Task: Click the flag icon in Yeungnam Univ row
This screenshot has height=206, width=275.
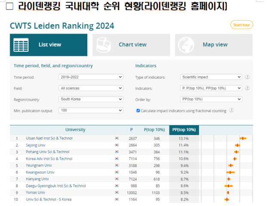Action: click(116, 165)
